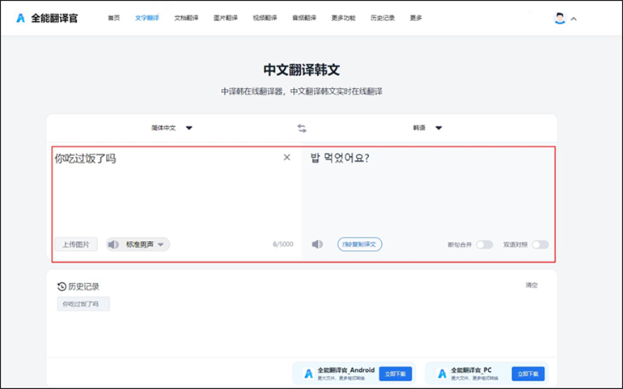623x389 pixels.
Task: Click the 历史记录 clock icon
Action: click(61, 286)
